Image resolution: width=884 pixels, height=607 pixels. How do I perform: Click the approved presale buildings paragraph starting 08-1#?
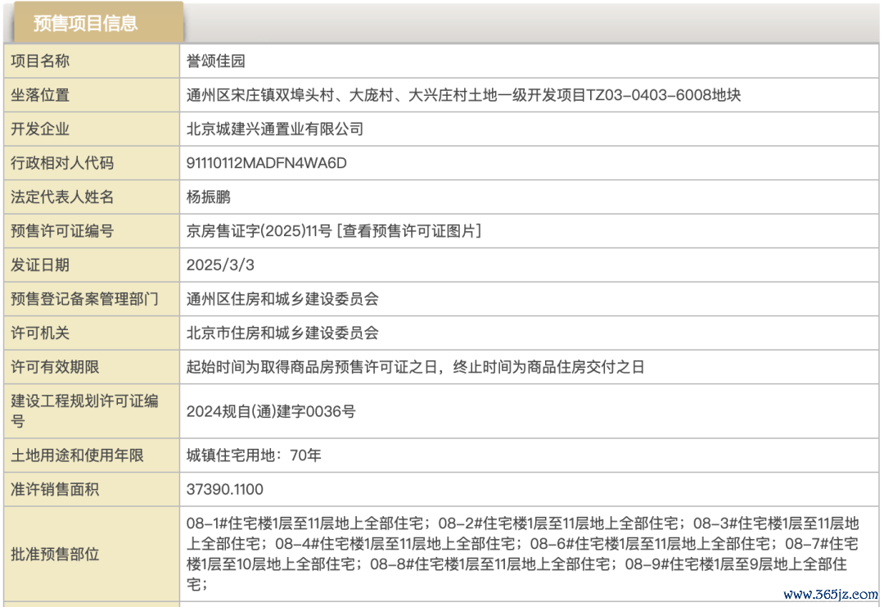pos(522,554)
